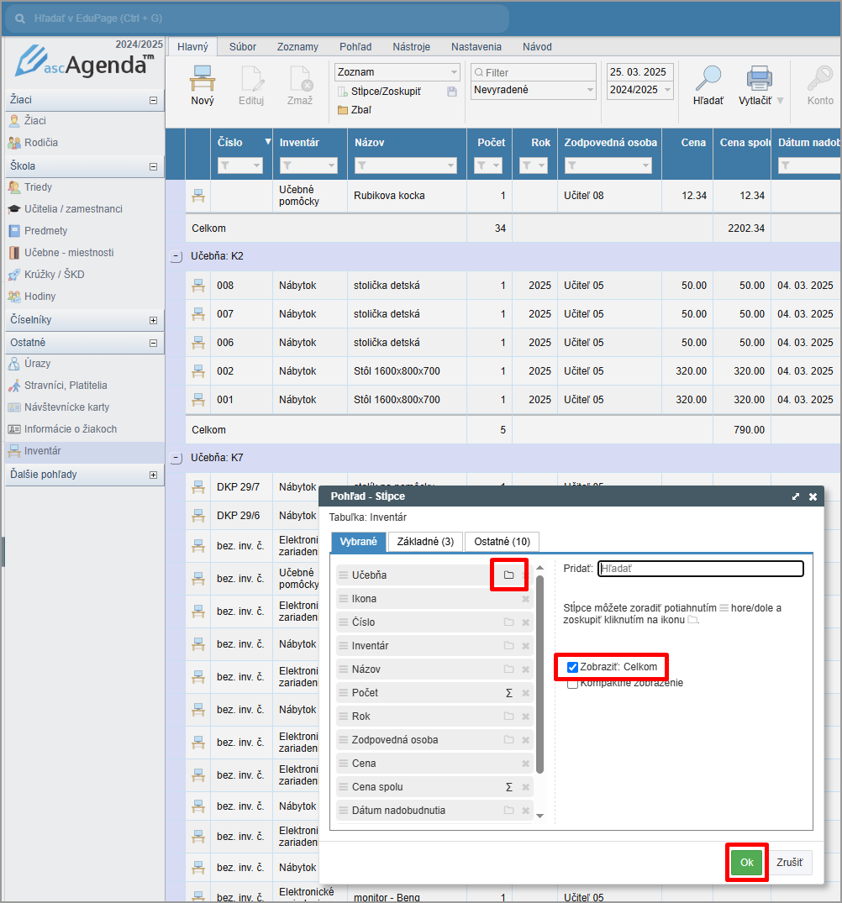Click the Hľadať magnifier icon in toolbar

pyautogui.click(x=708, y=79)
